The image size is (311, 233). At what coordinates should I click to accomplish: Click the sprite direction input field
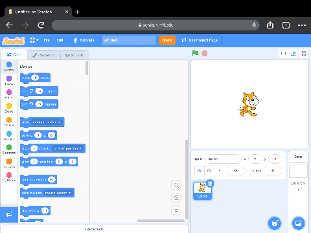[x=273, y=170]
